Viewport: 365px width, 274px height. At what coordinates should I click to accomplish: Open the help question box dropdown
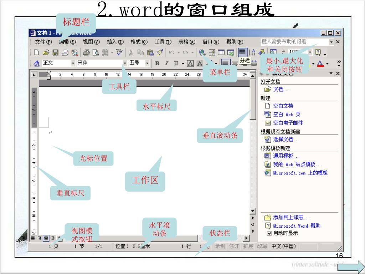[331, 42]
